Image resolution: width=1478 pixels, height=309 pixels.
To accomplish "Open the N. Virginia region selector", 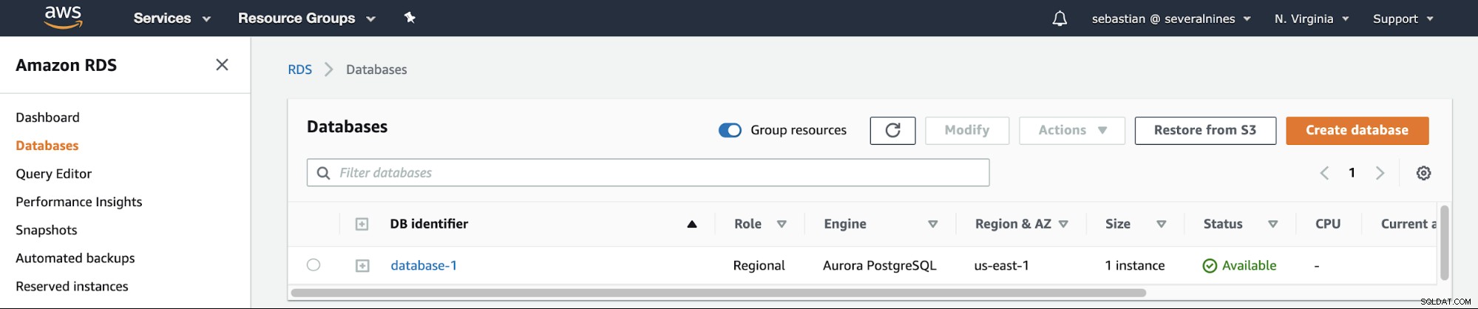I will point(1312,18).
